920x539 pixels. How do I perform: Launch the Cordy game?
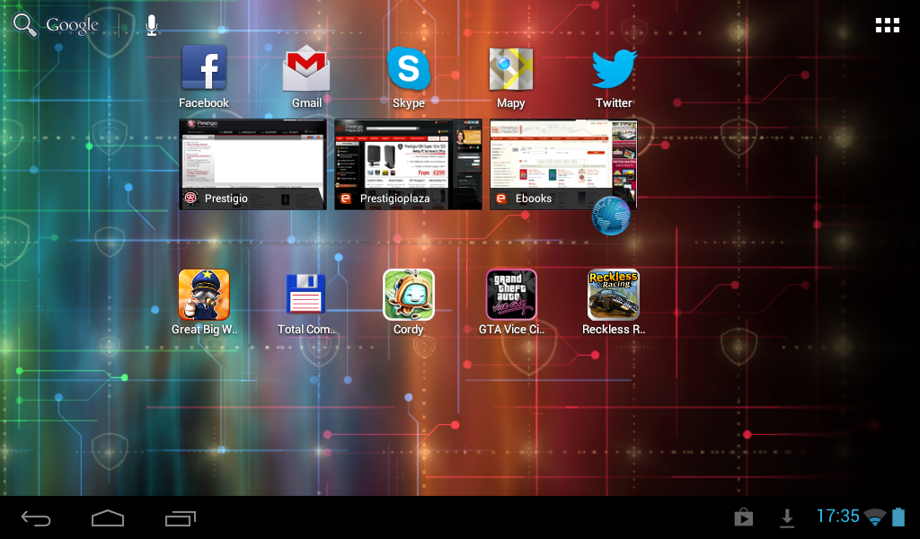(409, 296)
